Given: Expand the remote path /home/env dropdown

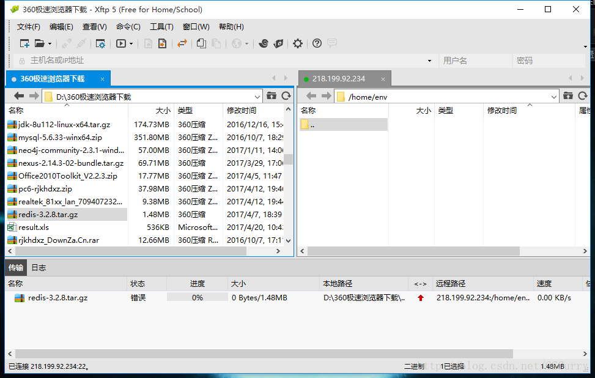Looking at the screenshot, I should point(553,97).
